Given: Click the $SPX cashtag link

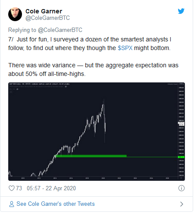Looking at the screenshot, I should tap(125, 48).
